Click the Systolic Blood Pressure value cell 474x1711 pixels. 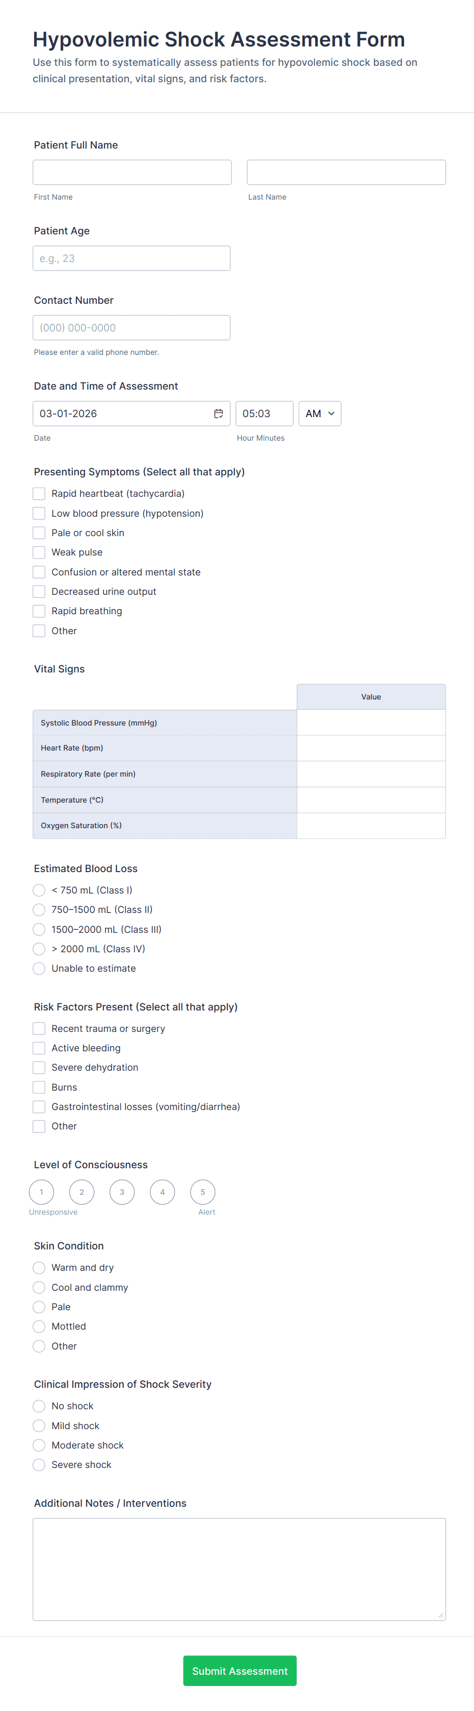pos(371,722)
